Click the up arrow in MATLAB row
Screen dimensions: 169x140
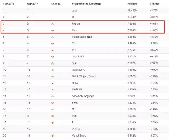(53, 90)
